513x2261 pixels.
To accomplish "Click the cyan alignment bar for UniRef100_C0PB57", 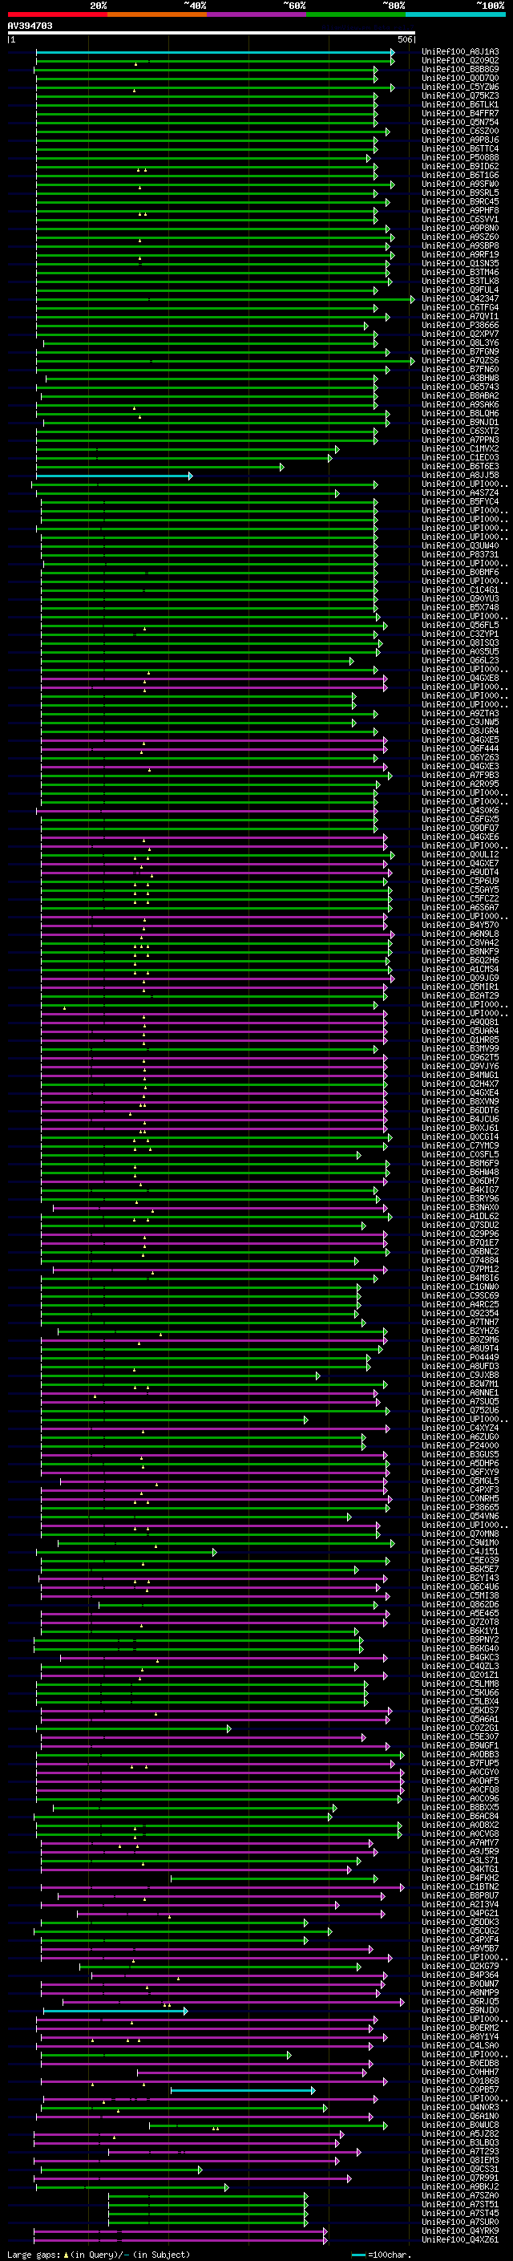I will coord(243,2090).
